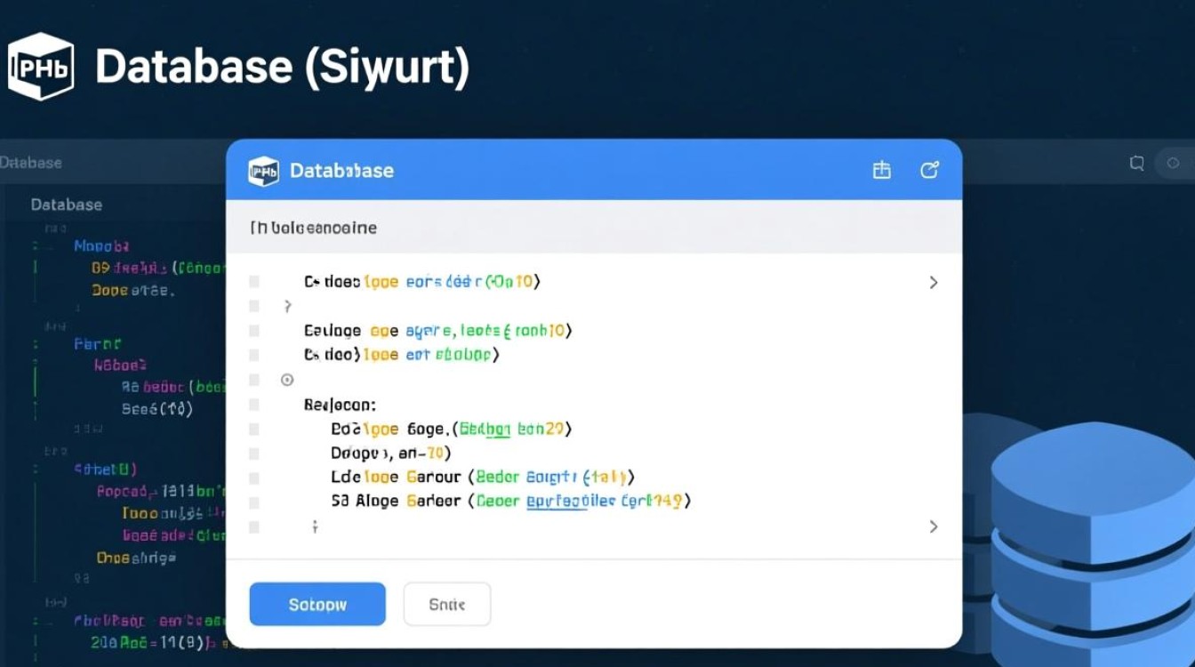Open the underlined blue link in the last code line

(557, 502)
